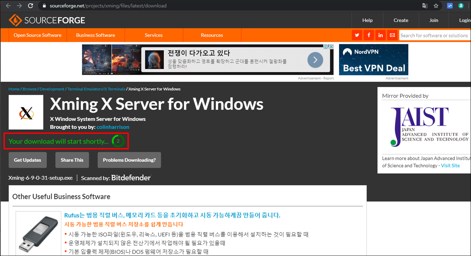Screen dimensions: 471x256
Task: Click the ad's blue arrow button
Action: click(315, 60)
